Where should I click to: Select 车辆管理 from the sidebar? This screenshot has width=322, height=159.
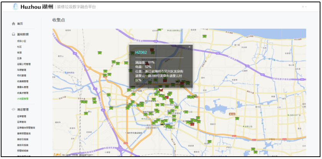(21, 70)
